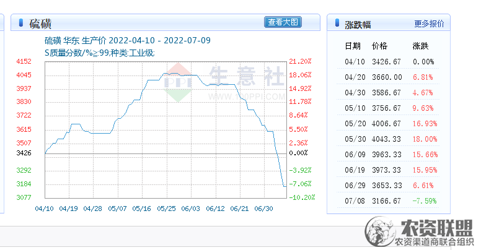Click the 查看大图 button

point(283,23)
